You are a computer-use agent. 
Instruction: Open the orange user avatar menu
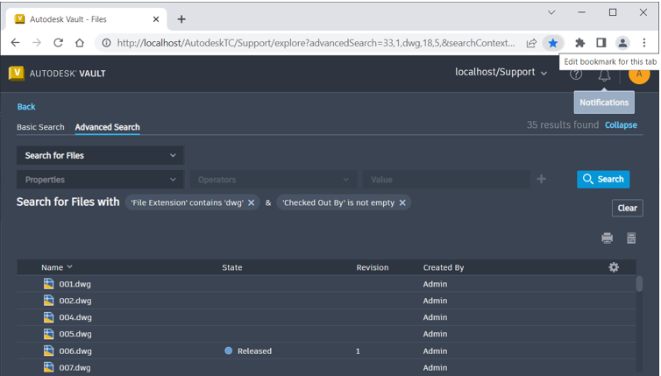pos(639,75)
